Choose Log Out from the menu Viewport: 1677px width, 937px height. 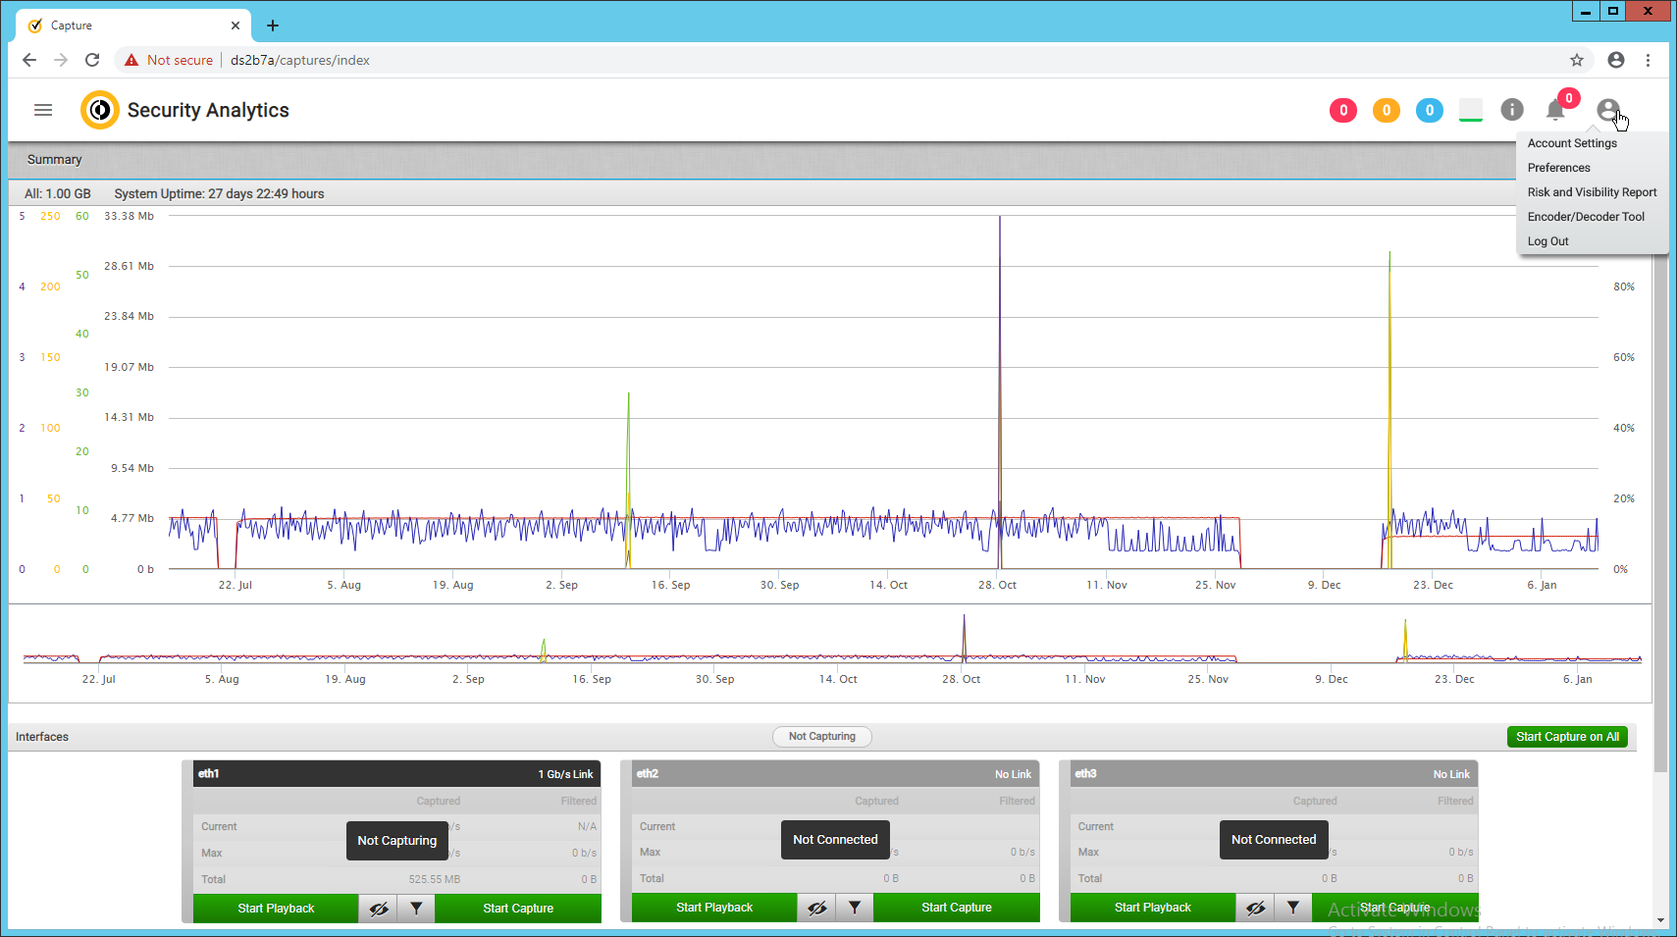click(1547, 241)
